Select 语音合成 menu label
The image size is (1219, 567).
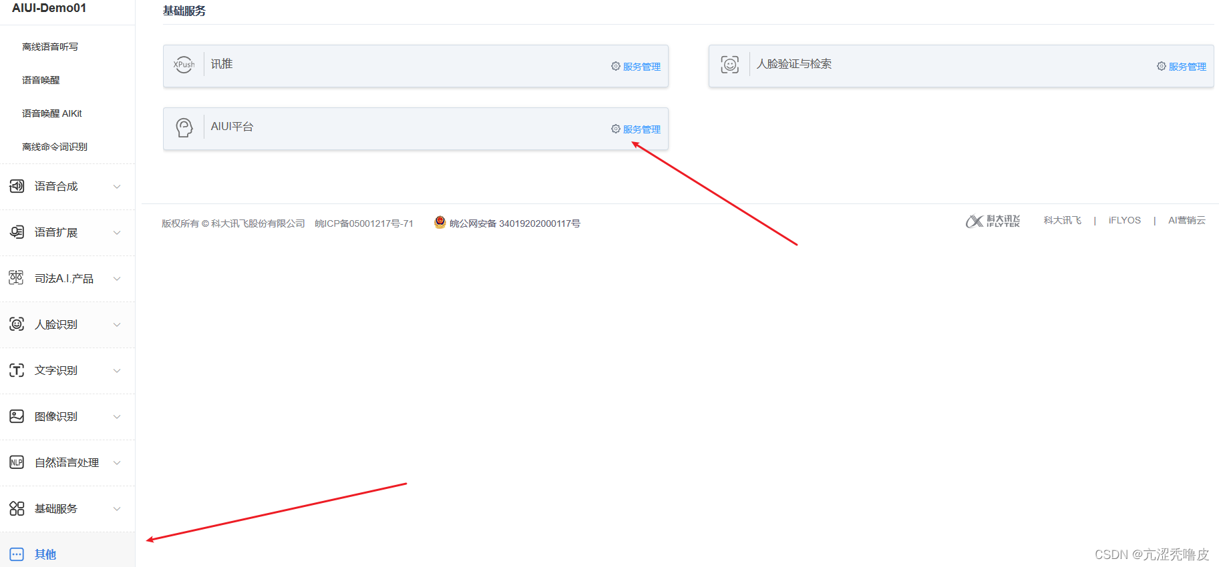[56, 186]
